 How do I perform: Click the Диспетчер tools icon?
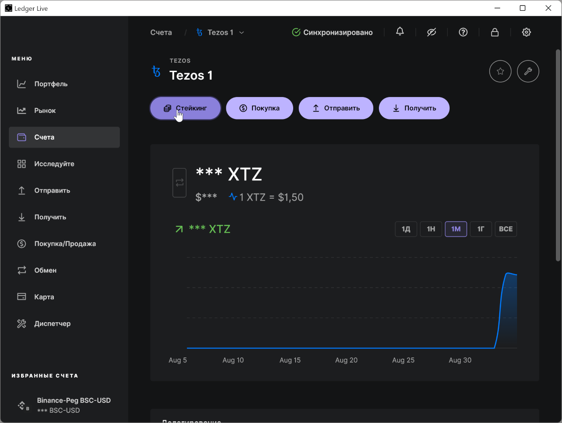(22, 324)
